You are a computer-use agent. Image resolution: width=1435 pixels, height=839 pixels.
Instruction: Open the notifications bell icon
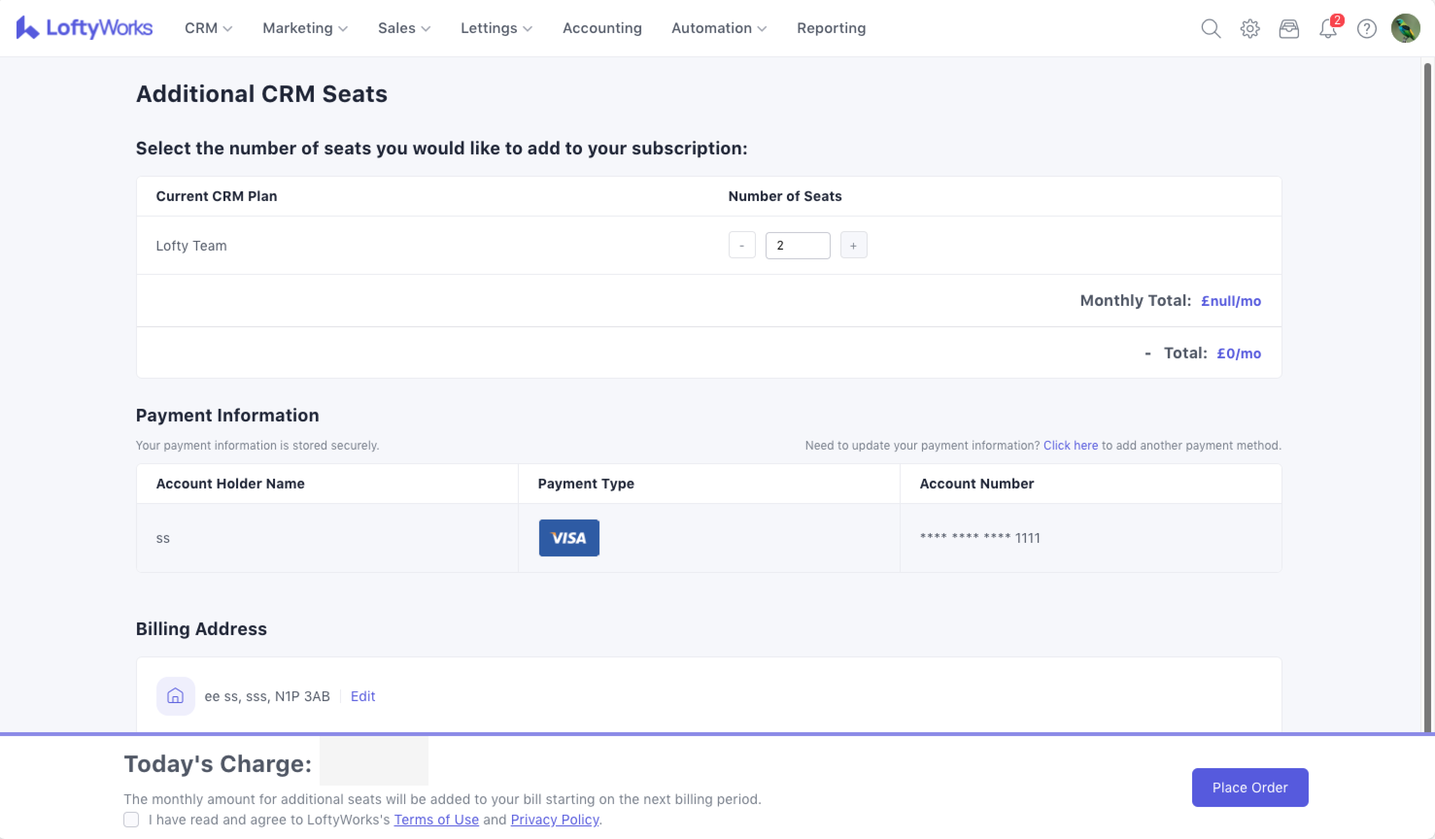point(1327,29)
